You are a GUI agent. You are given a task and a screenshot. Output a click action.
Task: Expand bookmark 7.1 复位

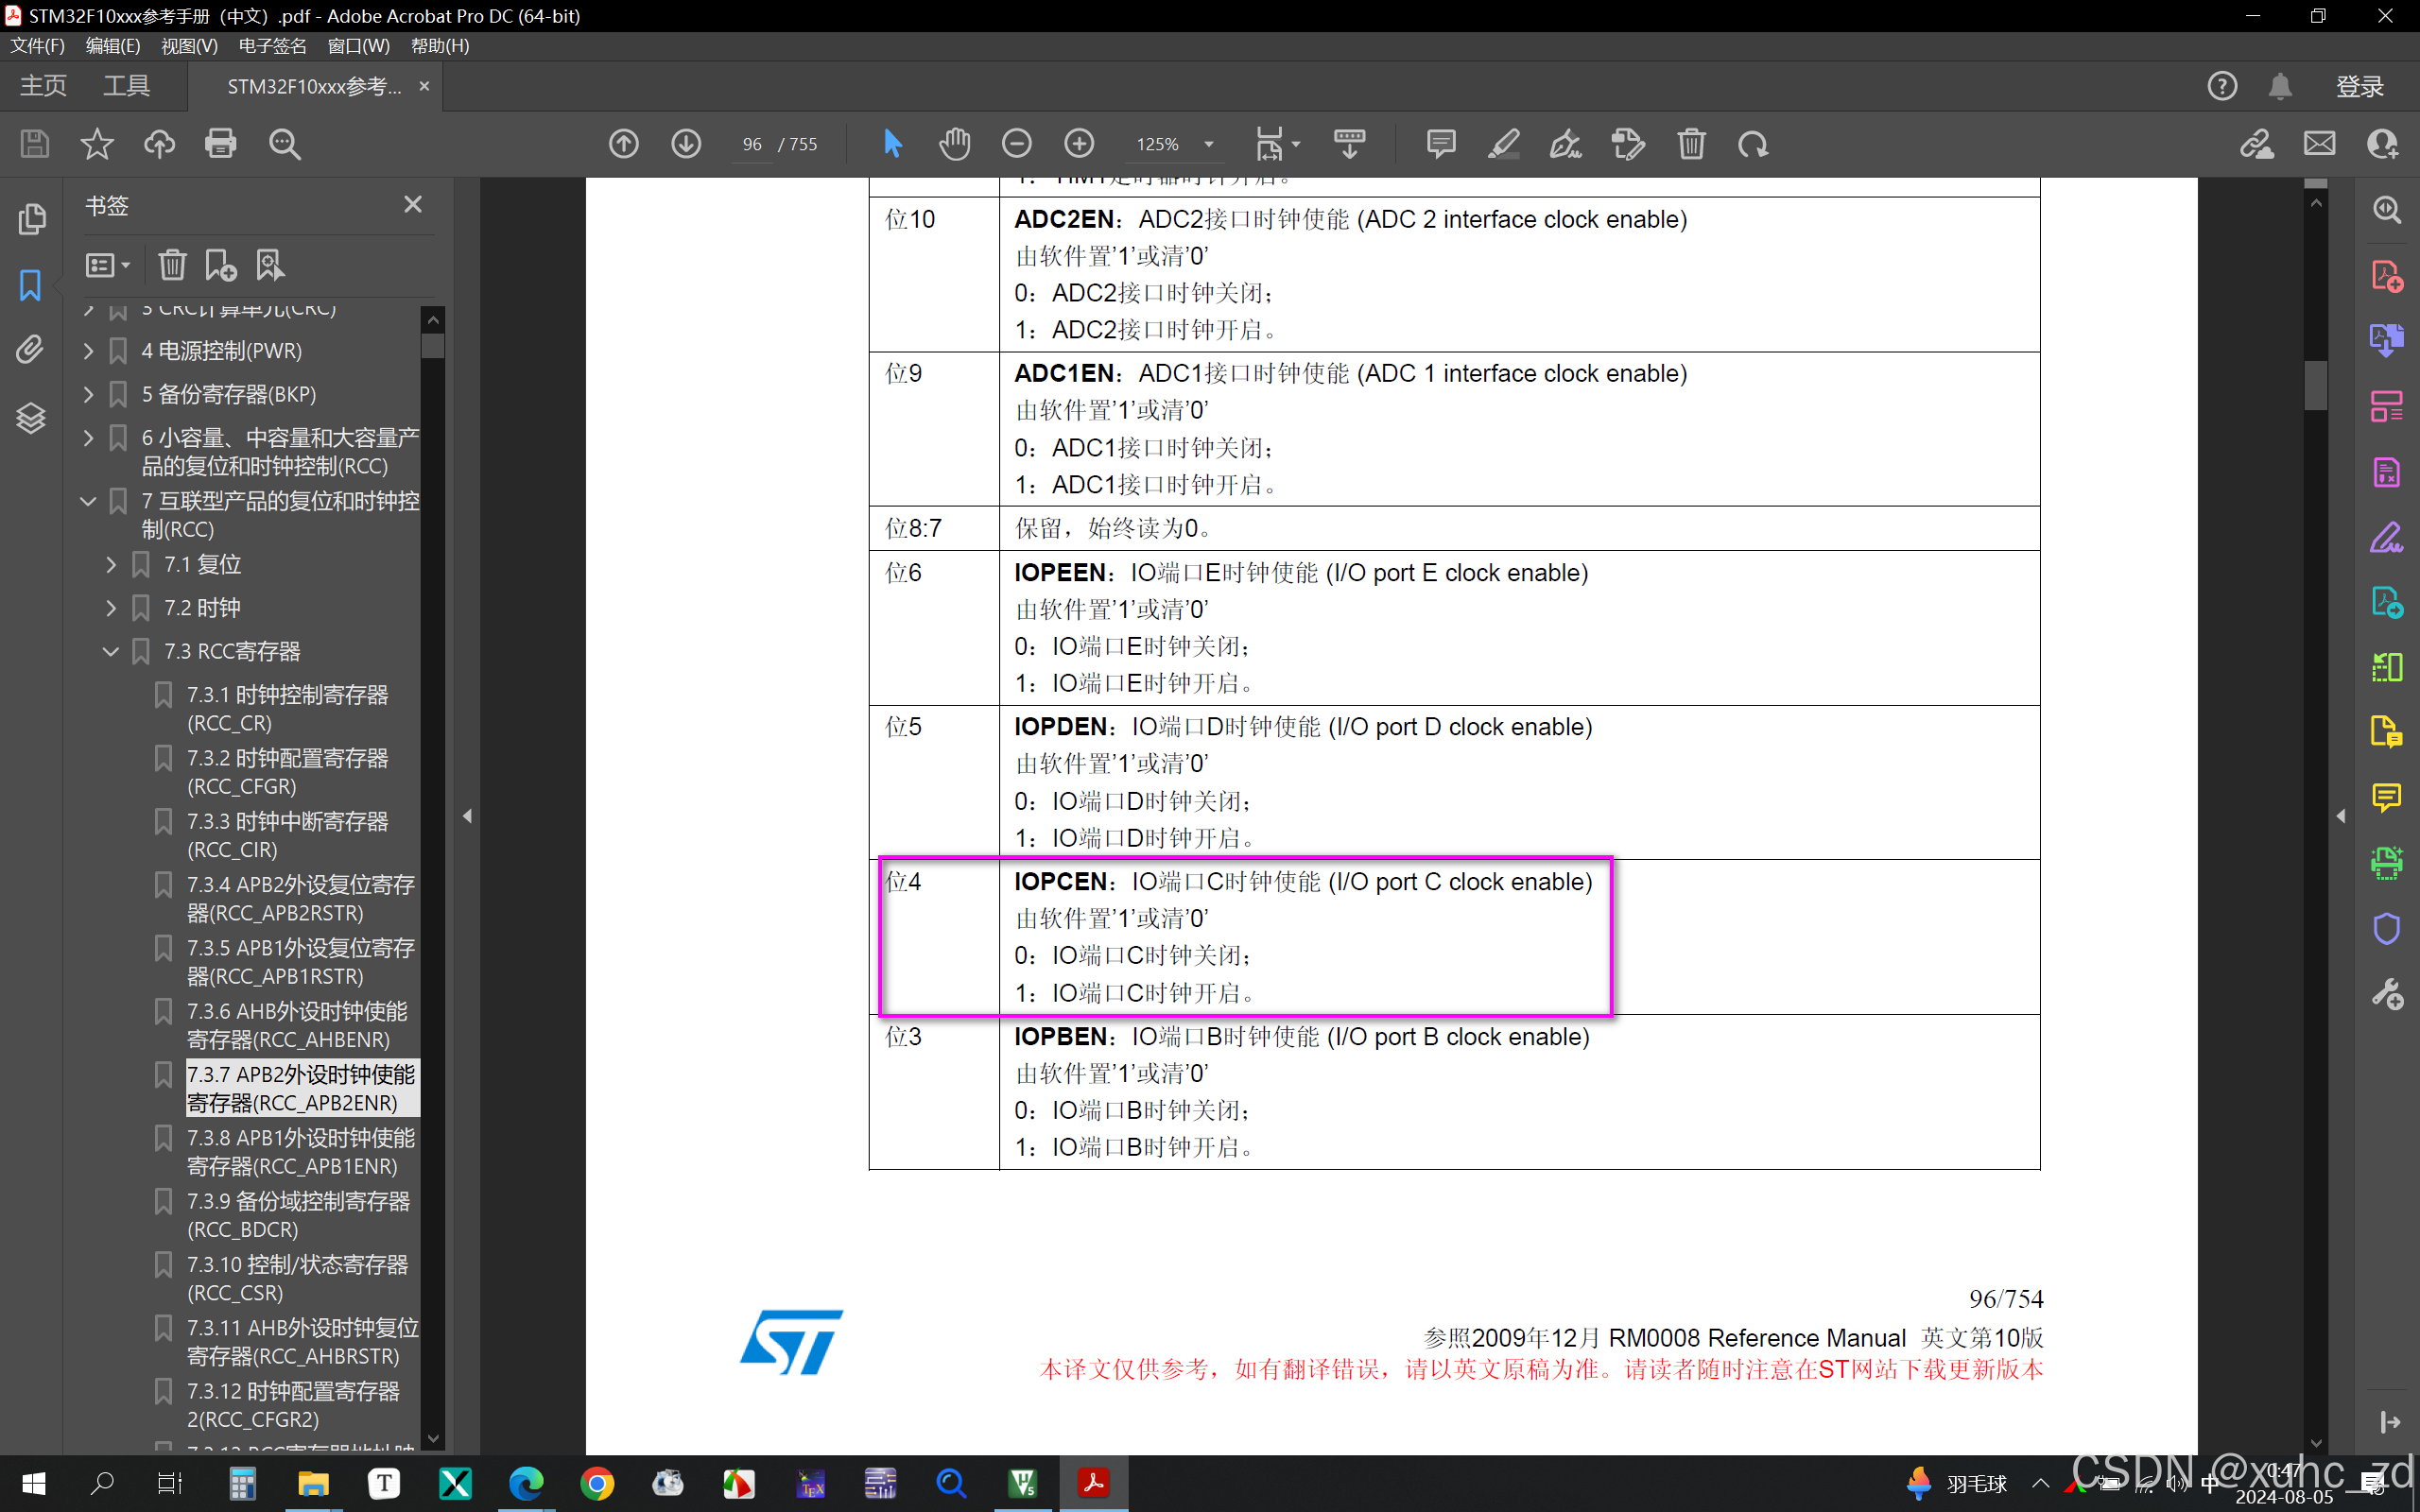pos(111,565)
